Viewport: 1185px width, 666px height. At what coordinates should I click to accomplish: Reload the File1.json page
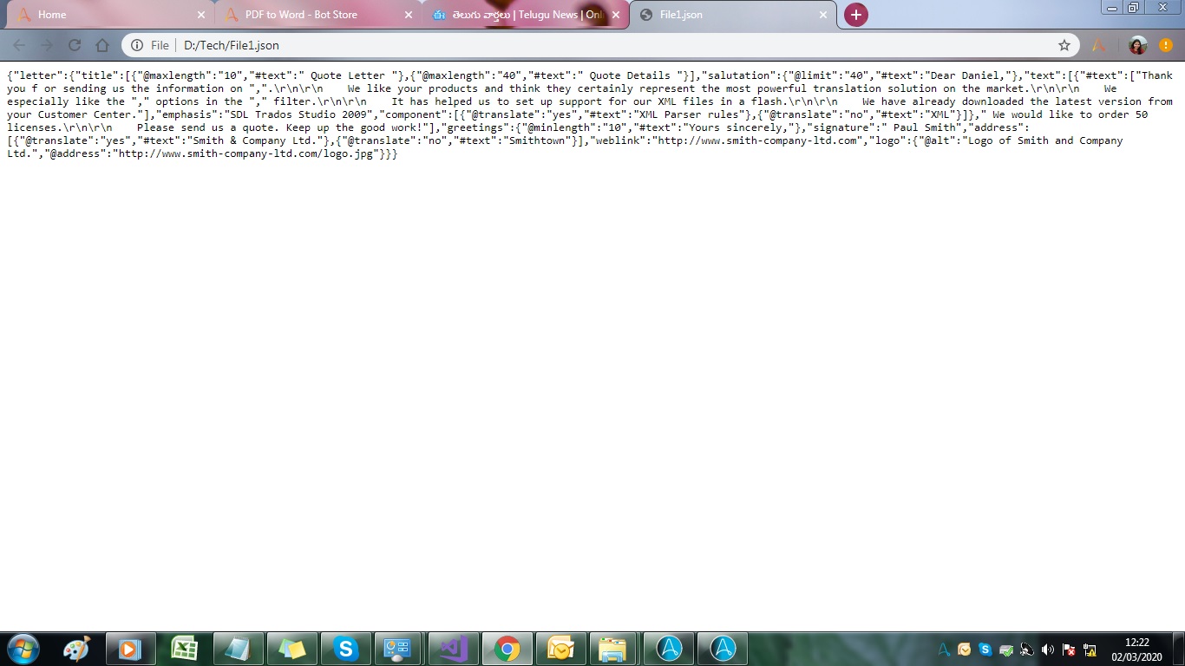[x=75, y=45]
